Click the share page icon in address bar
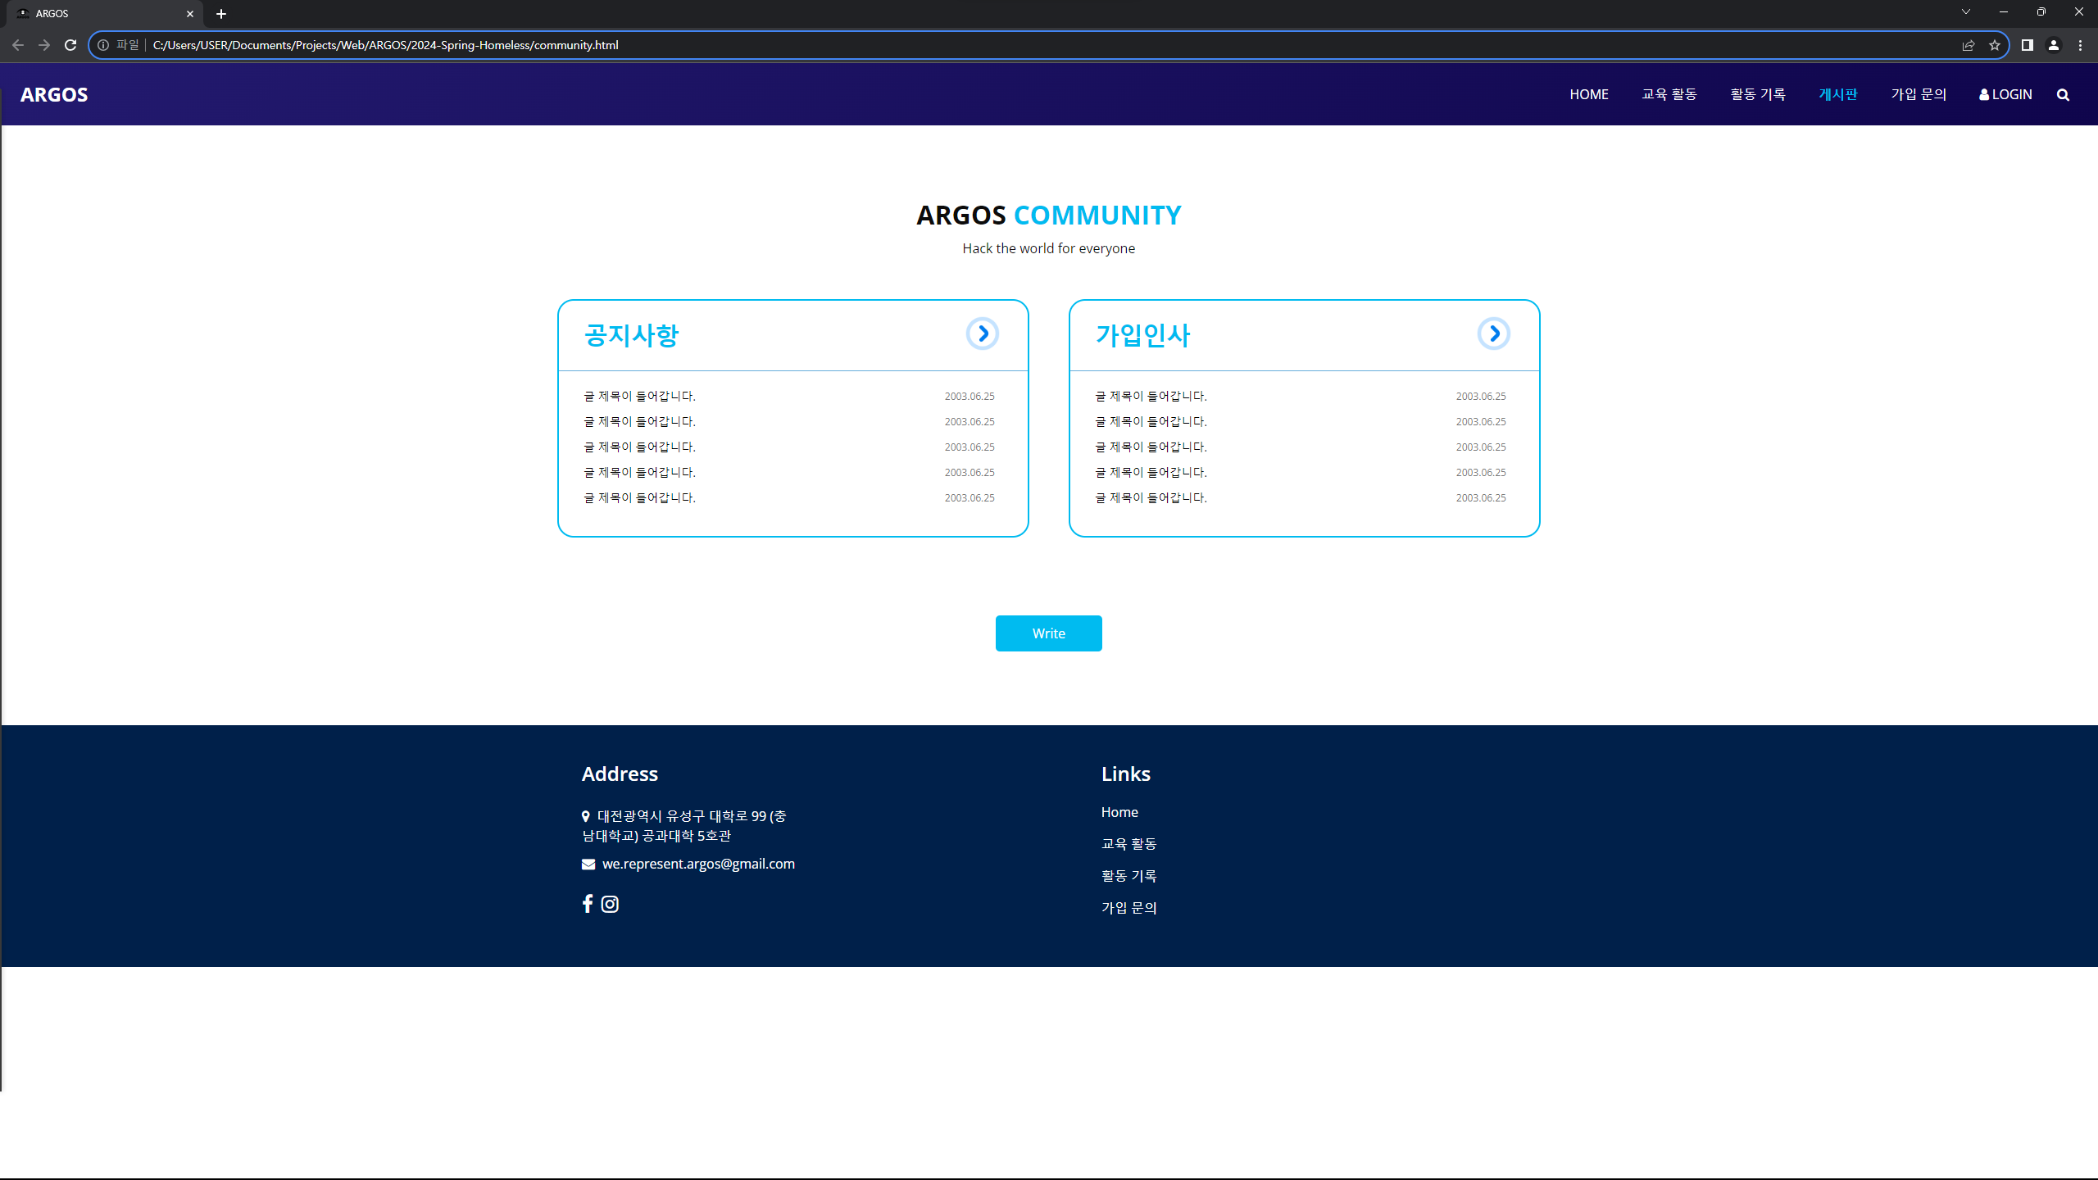The height and width of the screenshot is (1180, 2098). [x=1969, y=45]
